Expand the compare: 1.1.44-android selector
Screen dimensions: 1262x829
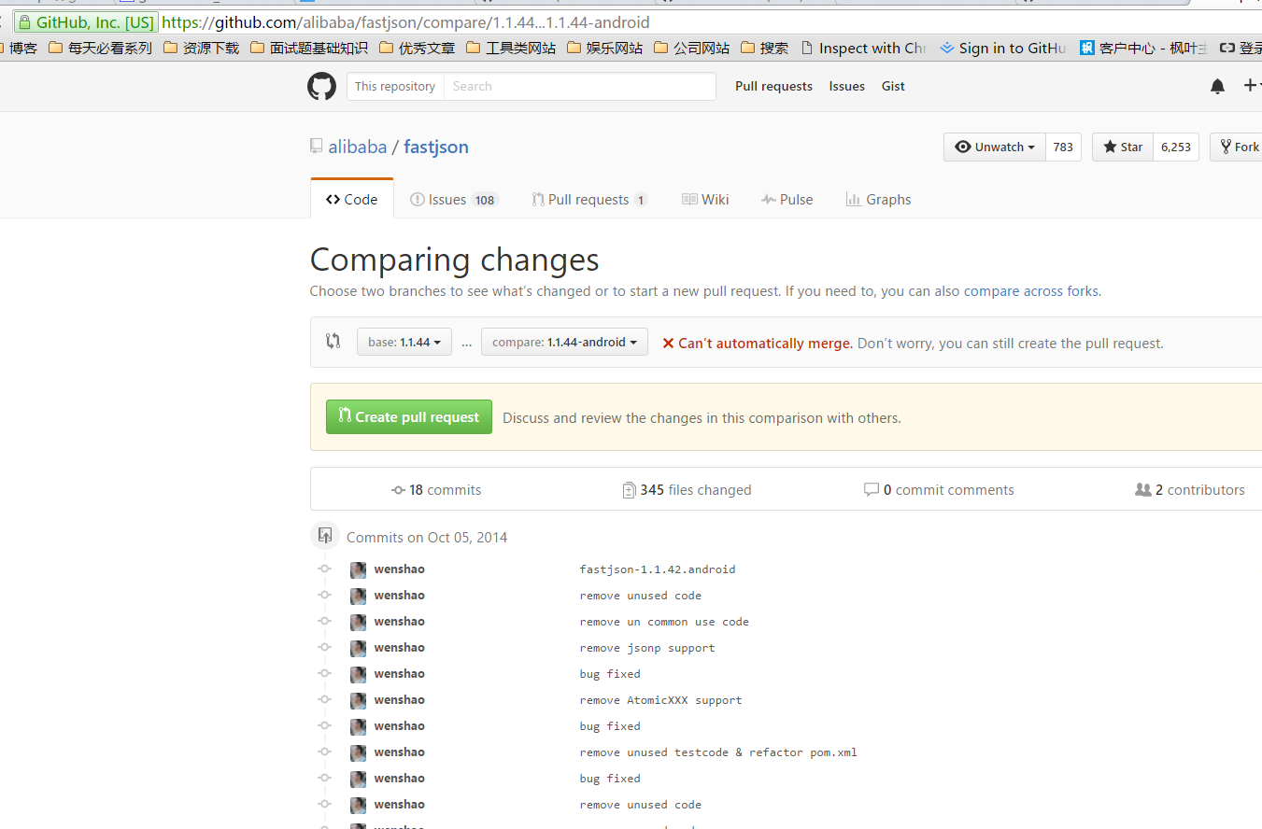point(564,343)
